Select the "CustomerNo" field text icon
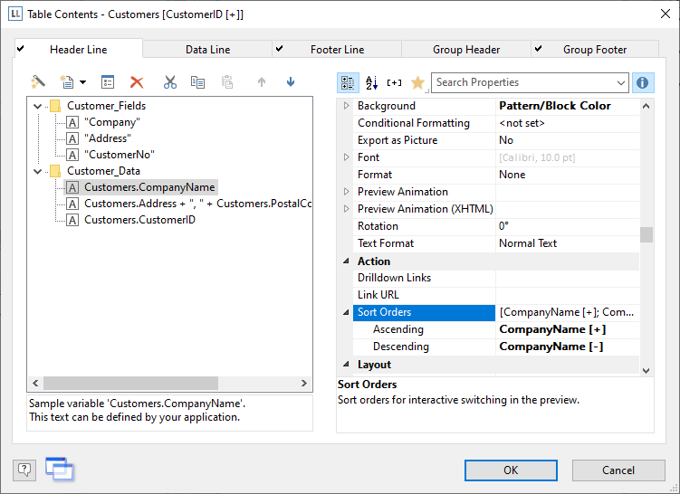The width and height of the screenshot is (680, 494). point(72,155)
